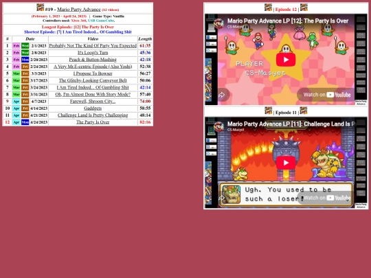The width and height of the screenshot is (371, 278).
Task: Open 'Probably Not The Kind Of Party You Expected'
Action: coord(93,45)
